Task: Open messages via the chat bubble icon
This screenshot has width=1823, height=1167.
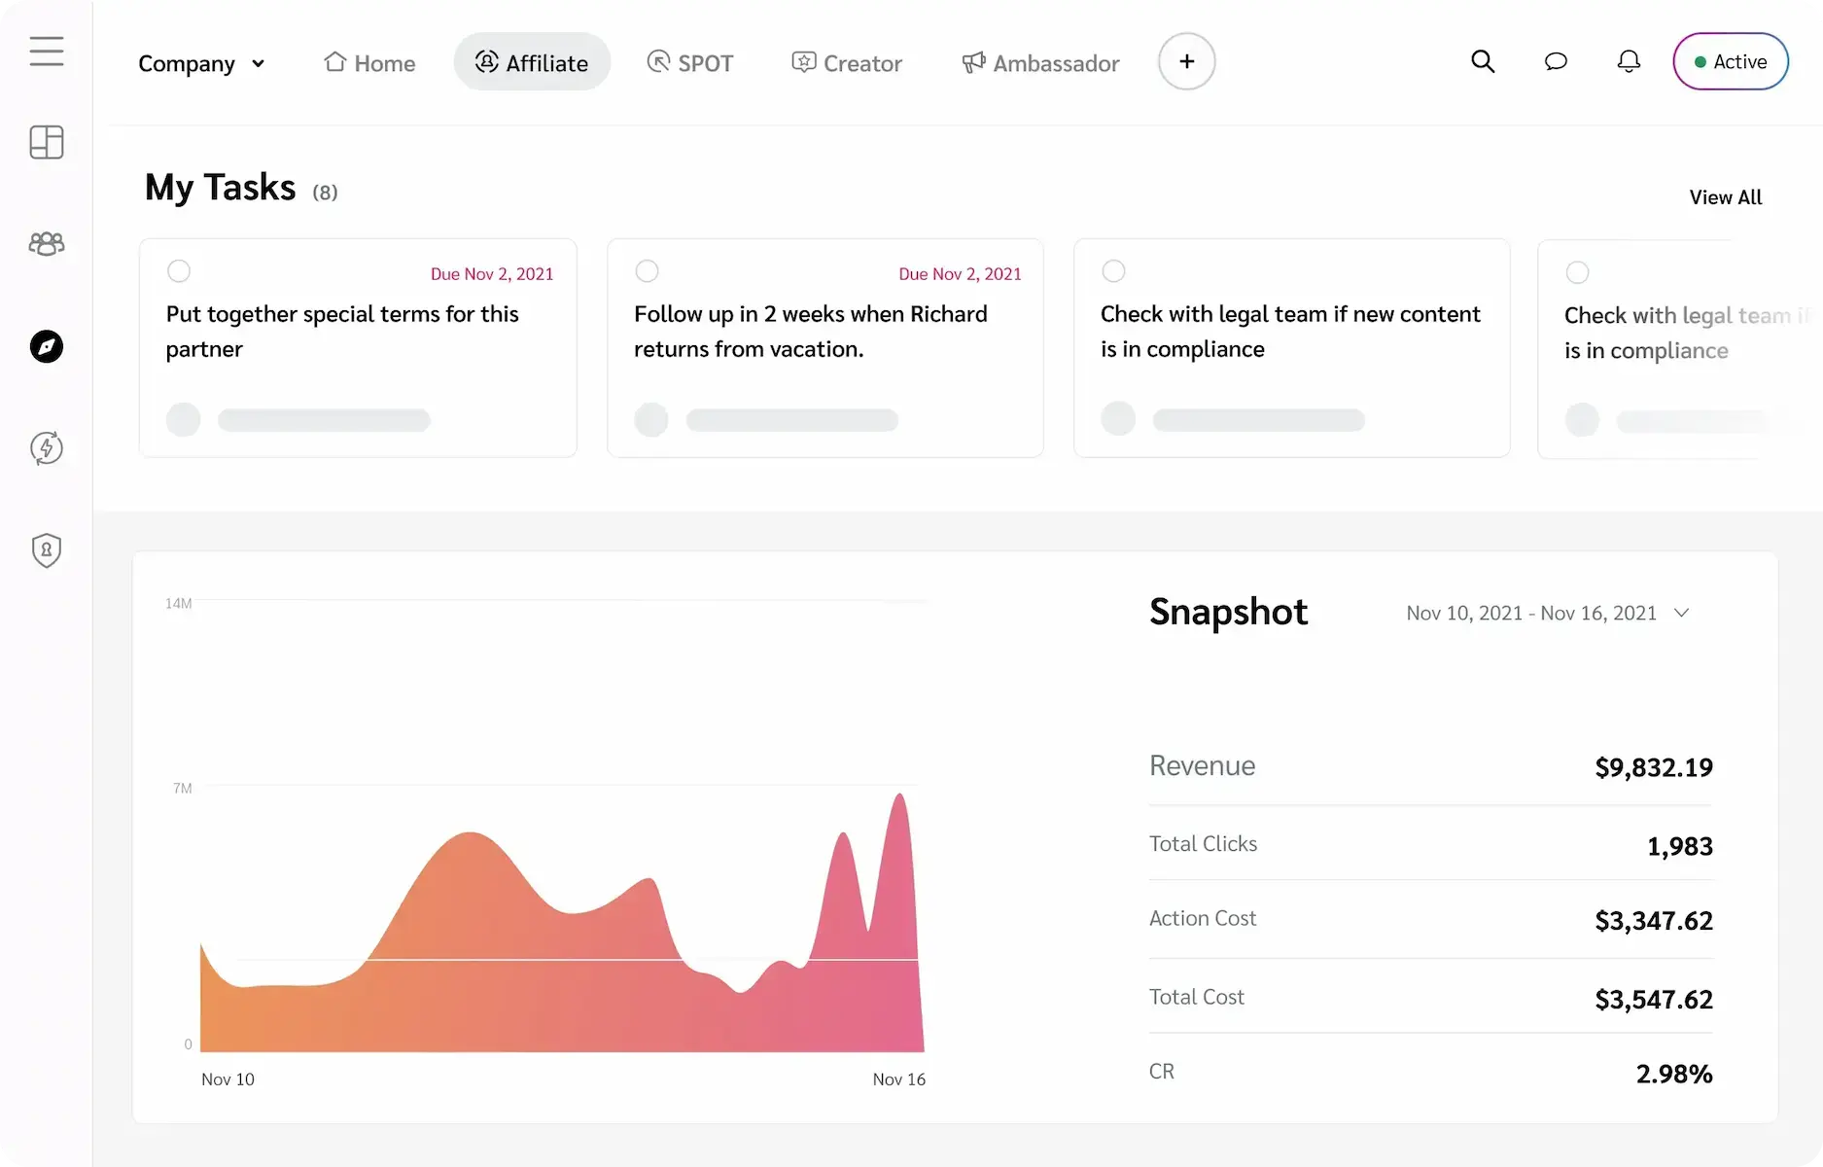Action: 1556,61
